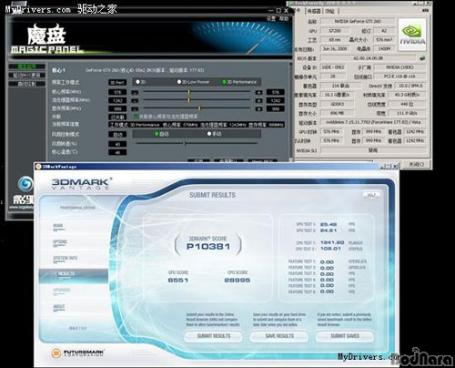Screen dimensions: 455x368
Task: Click the HELP button in 3DMark Vantage
Action: [371, 195]
